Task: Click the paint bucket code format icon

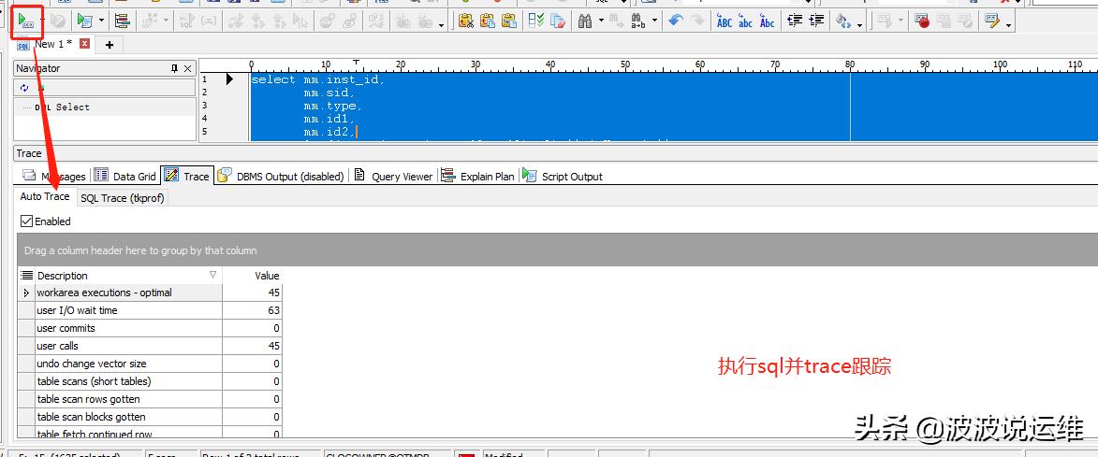Action: click(x=843, y=21)
